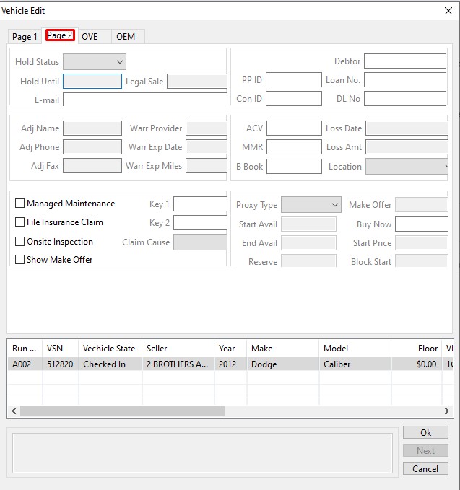This screenshot has height=490, width=460.
Task: Close the Vehicle Edit dialog window
Action: tap(448, 10)
